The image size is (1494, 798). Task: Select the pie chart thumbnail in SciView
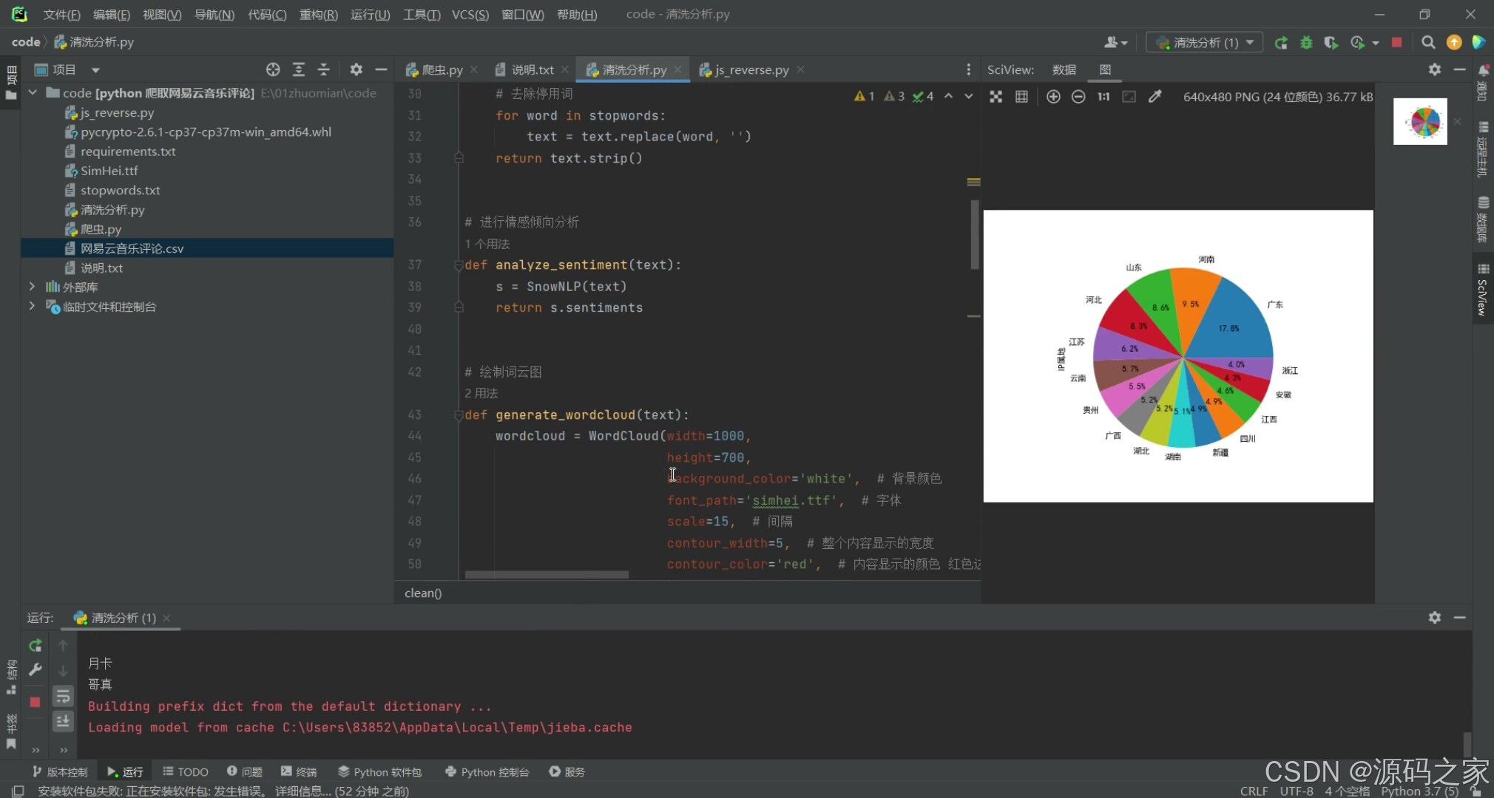(1420, 121)
